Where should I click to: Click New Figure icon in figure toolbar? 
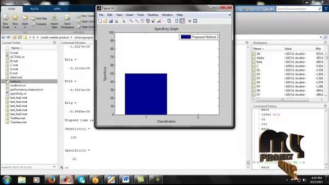(x=100, y=21)
